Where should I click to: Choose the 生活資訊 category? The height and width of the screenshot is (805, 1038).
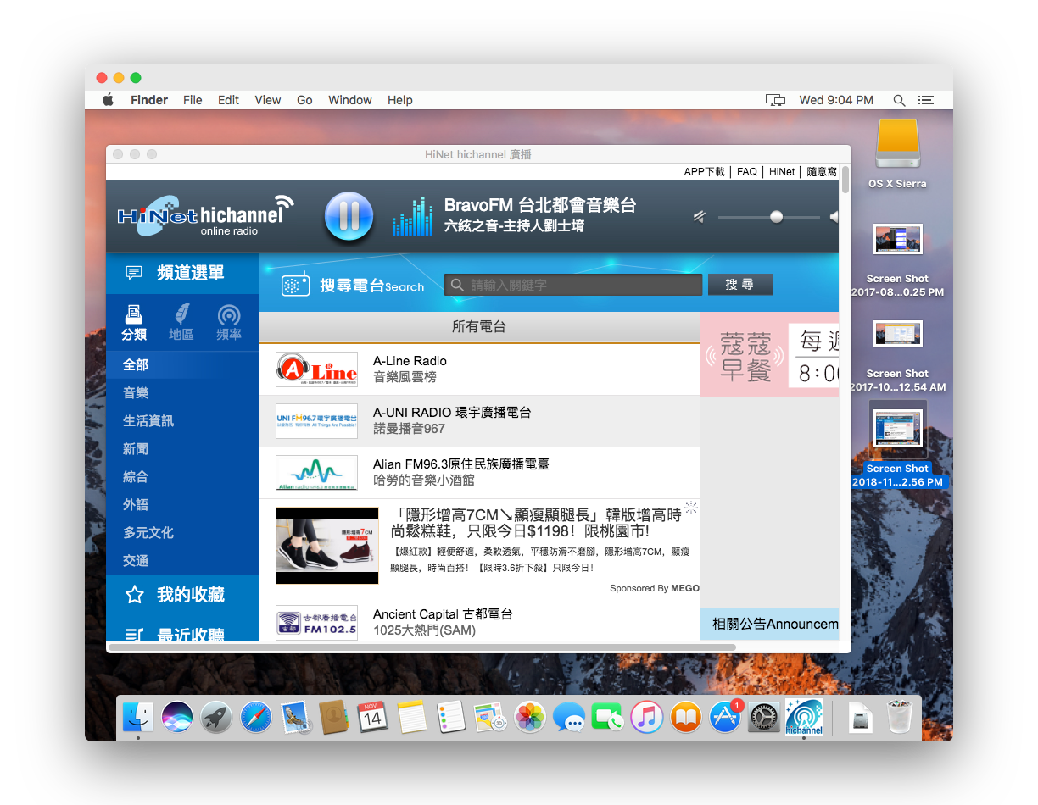(148, 420)
